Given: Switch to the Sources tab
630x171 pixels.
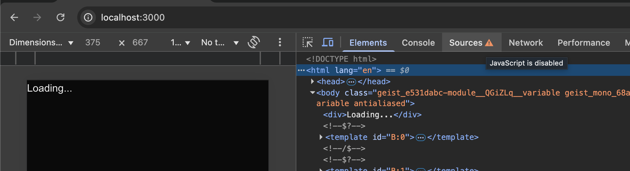Looking at the screenshot, I should (x=471, y=43).
